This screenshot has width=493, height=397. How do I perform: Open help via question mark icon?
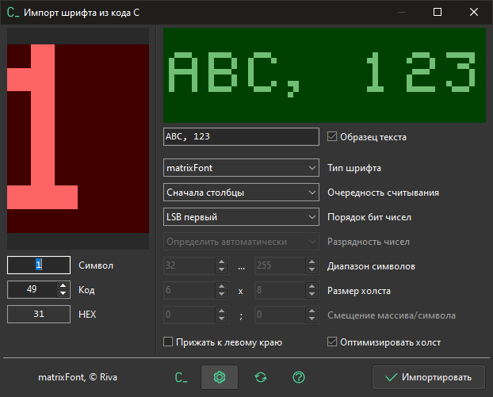click(x=299, y=377)
